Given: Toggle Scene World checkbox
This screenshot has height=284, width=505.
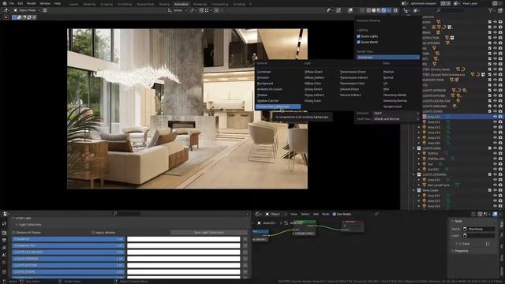Looking at the screenshot, I should (x=358, y=42).
